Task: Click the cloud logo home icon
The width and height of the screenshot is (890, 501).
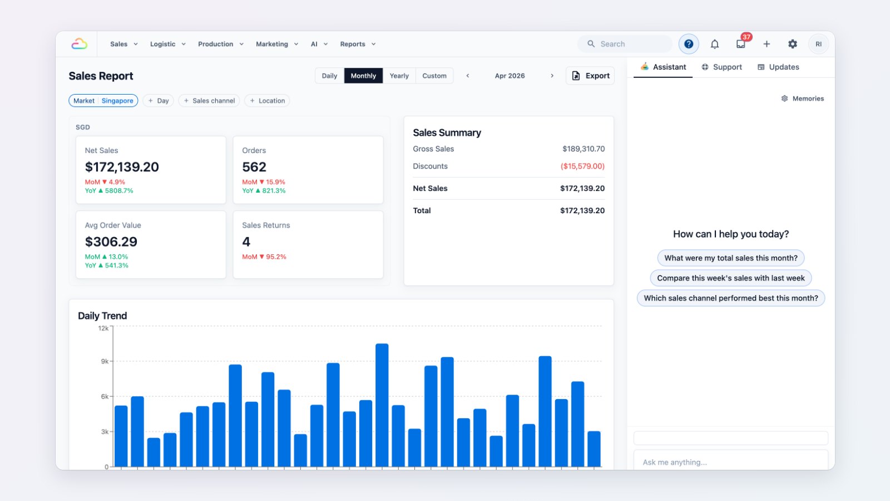Action: [80, 44]
